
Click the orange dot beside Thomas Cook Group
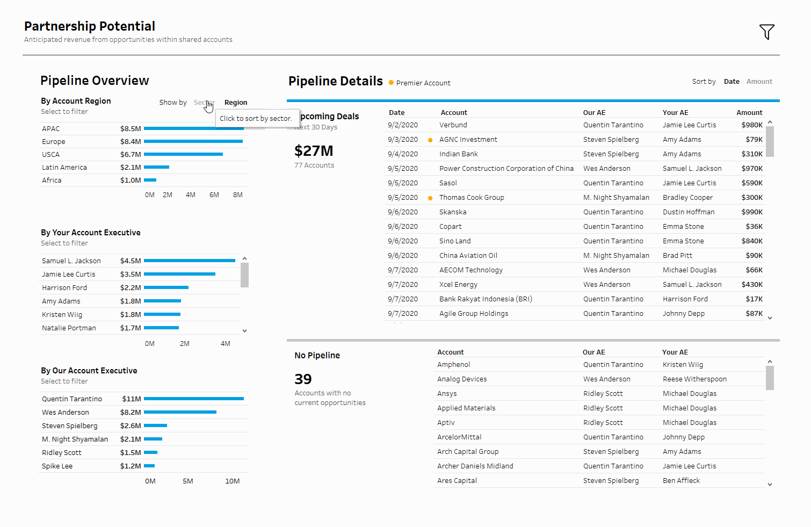click(x=431, y=197)
